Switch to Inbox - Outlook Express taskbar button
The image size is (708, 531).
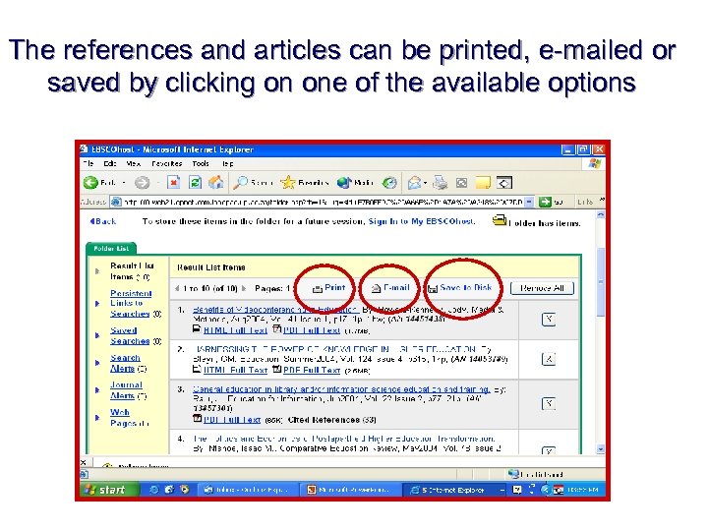(x=249, y=490)
